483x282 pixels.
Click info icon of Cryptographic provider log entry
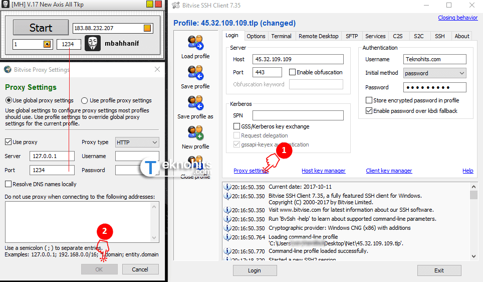click(x=227, y=228)
